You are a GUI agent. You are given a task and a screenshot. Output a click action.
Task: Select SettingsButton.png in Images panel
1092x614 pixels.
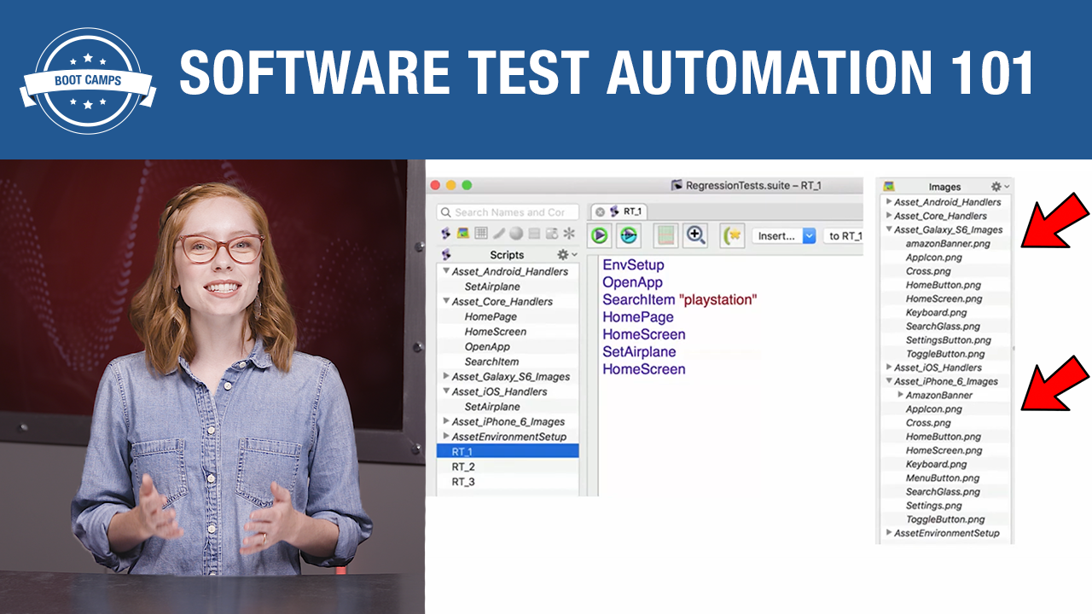point(948,340)
